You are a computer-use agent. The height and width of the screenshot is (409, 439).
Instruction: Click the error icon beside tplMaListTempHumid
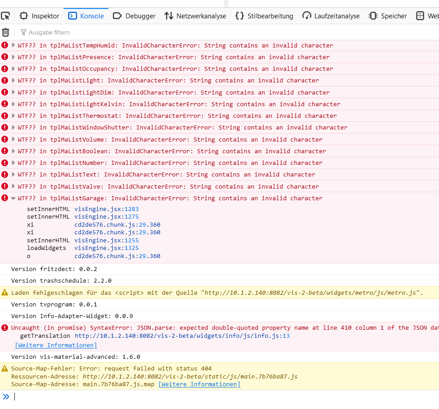tap(5, 45)
